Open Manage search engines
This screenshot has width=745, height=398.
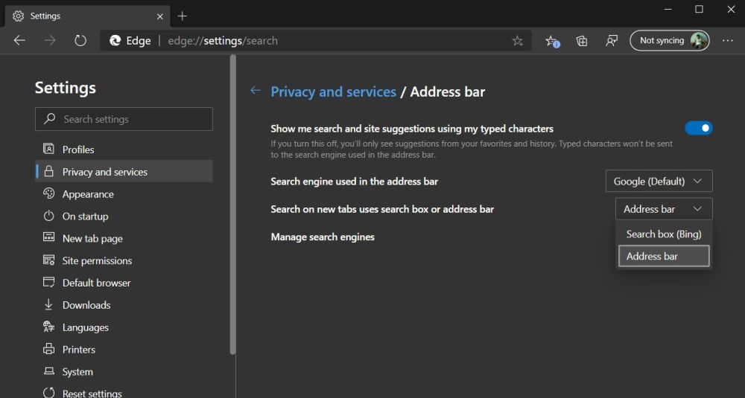[x=323, y=237]
